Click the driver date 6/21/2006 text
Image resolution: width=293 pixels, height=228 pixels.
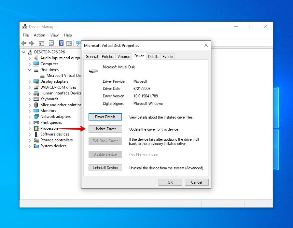click(142, 89)
